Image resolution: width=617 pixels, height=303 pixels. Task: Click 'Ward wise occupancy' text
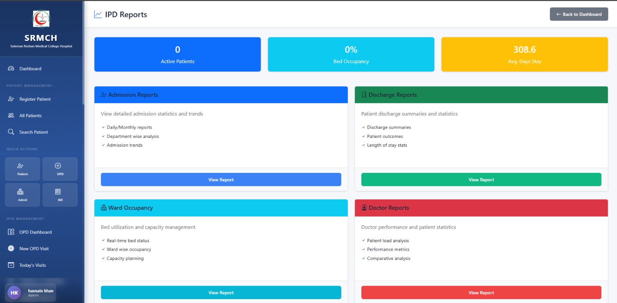tap(129, 249)
